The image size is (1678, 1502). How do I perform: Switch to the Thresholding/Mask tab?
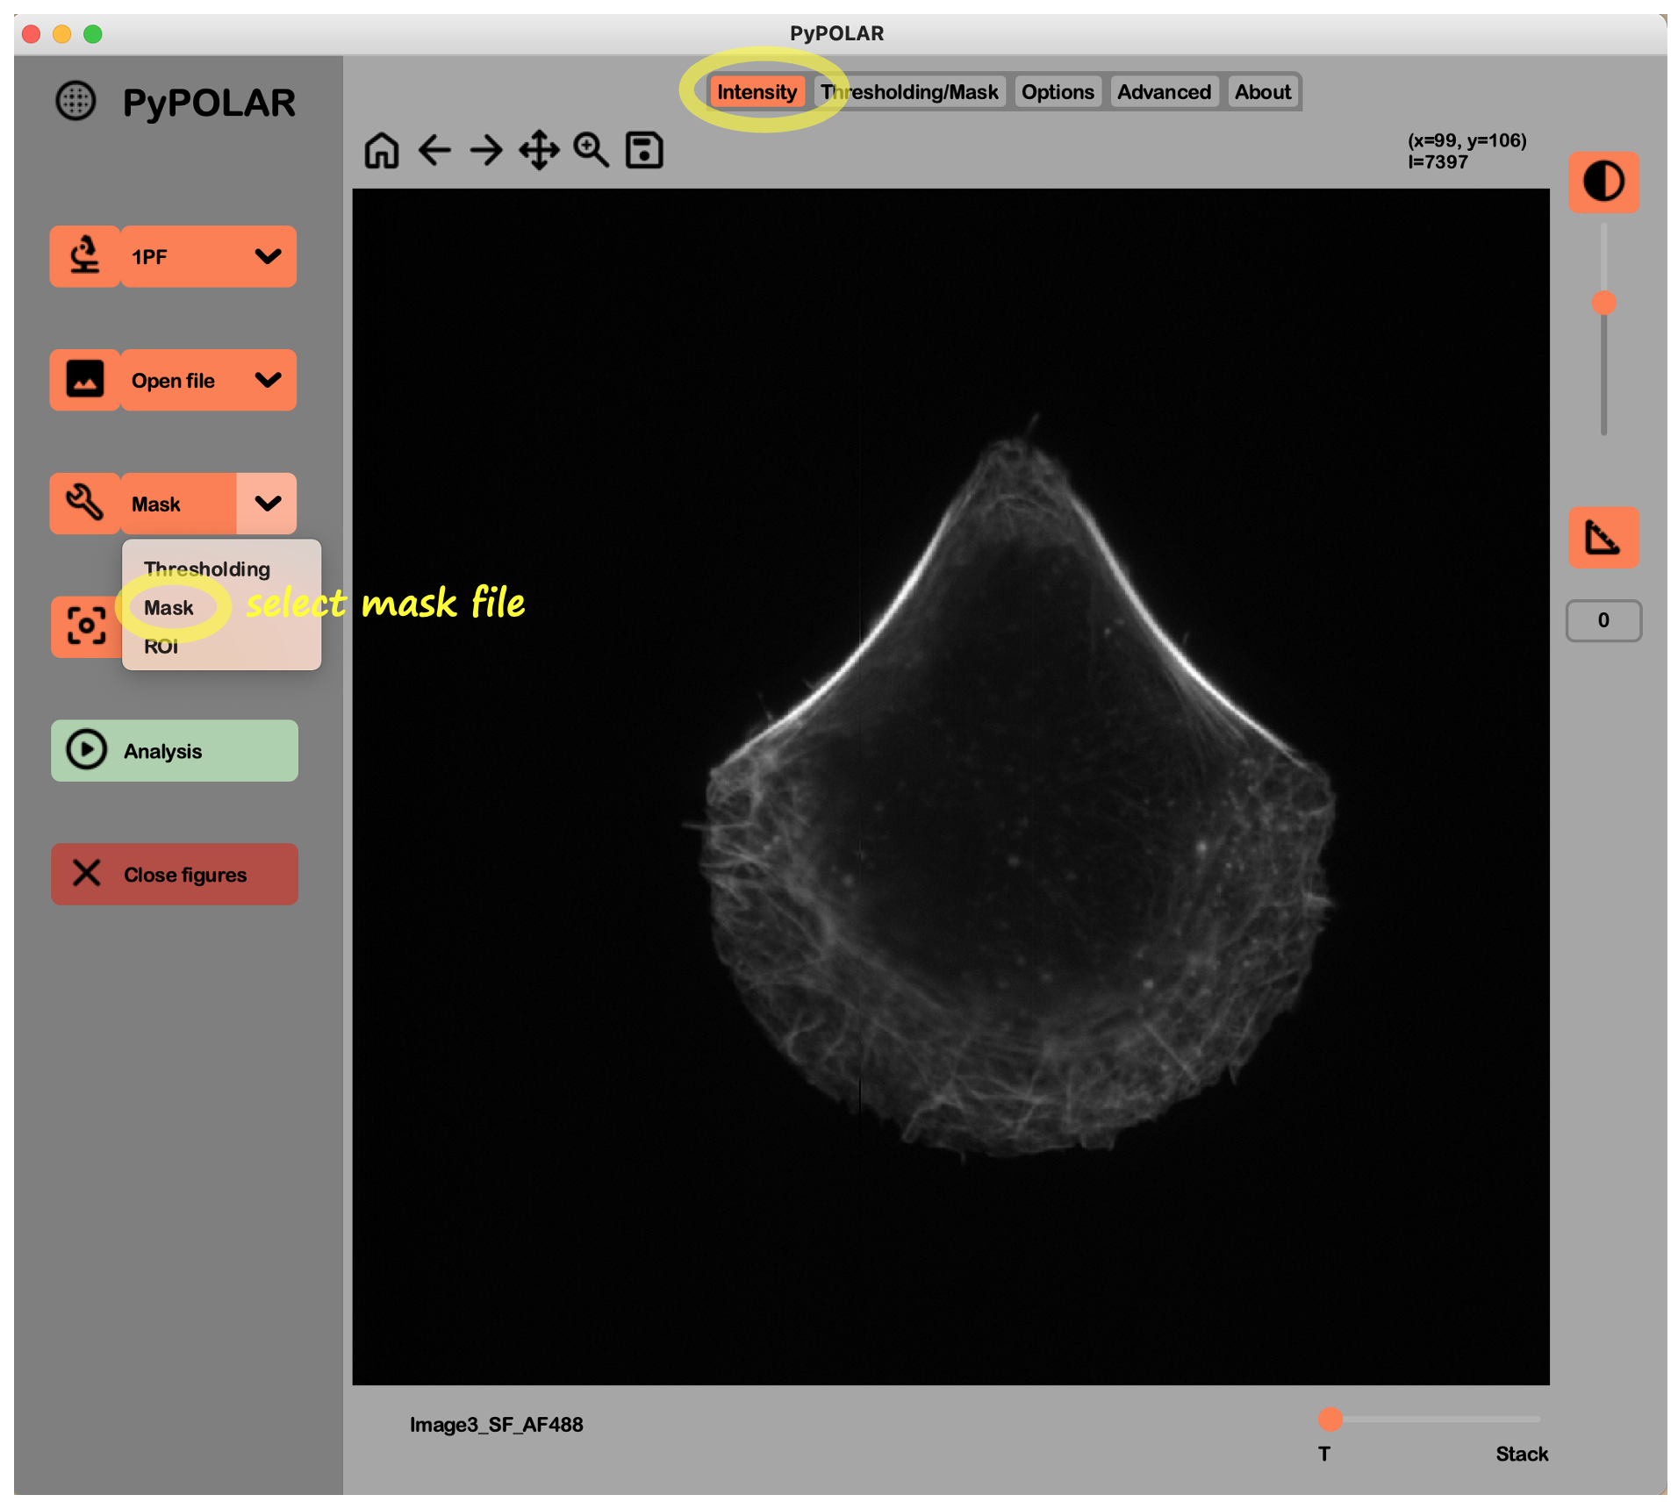pyautogui.click(x=909, y=92)
